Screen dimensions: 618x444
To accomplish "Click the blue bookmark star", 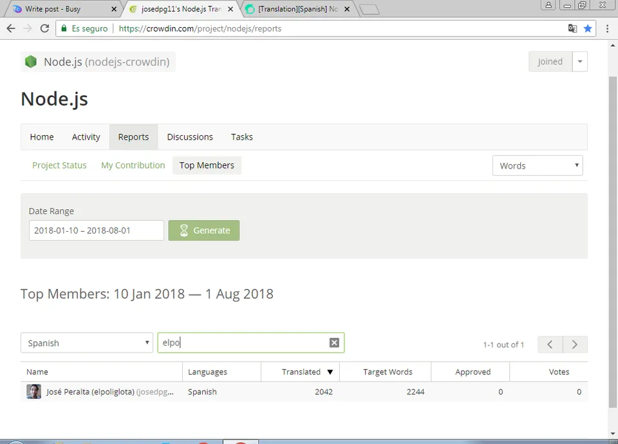I will tap(588, 28).
